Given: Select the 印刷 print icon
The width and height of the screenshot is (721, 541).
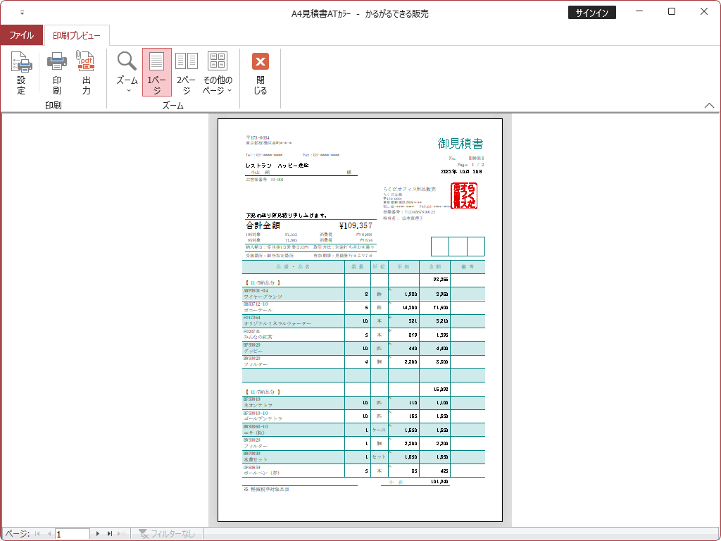Looking at the screenshot, I should point(56,70).
